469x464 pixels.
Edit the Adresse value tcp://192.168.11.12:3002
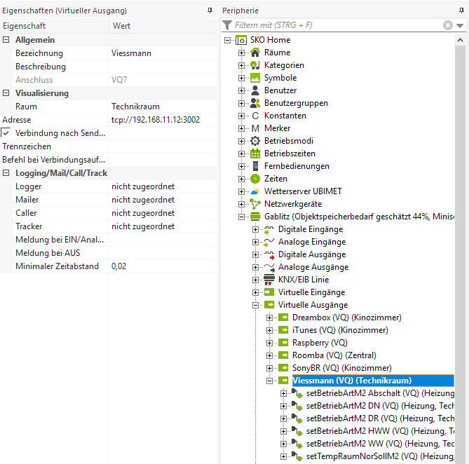pyautogui.click(x=163, y=120)
